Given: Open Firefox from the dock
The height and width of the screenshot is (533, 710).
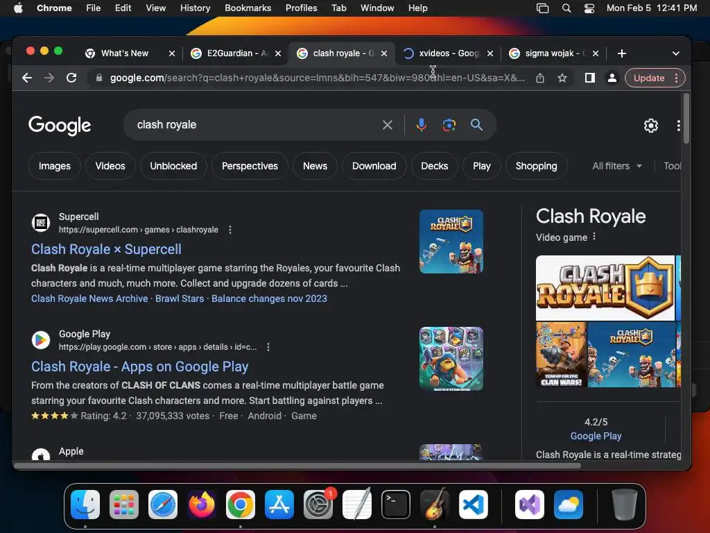Looking at the screenshot, I should [x=202, y=505].
